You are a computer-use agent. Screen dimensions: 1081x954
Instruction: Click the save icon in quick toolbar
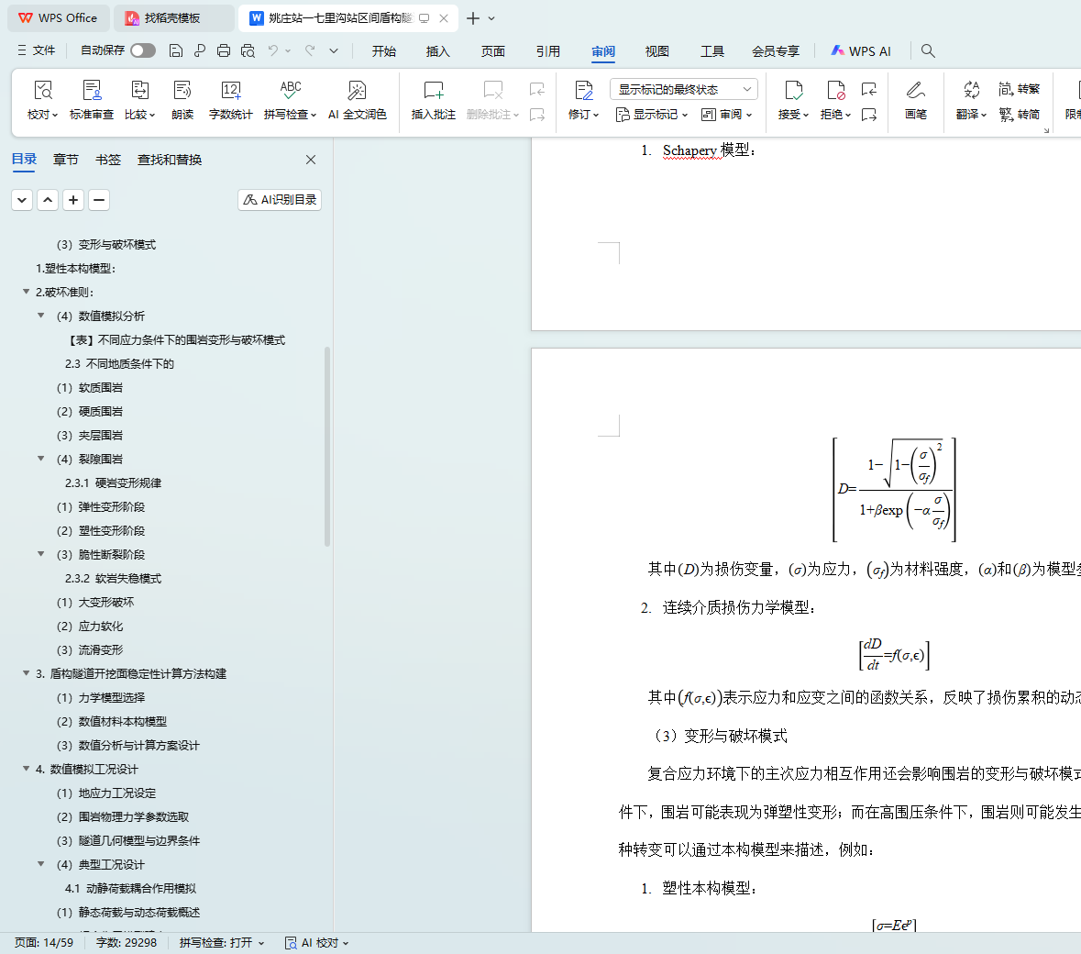coord(176,50)
